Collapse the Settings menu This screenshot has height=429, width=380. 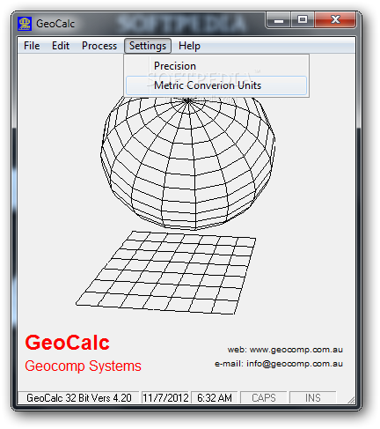[x=148, y=46]
